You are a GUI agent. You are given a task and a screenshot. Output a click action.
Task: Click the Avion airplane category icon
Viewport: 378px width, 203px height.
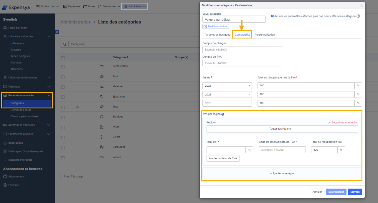tap(102, 127)
